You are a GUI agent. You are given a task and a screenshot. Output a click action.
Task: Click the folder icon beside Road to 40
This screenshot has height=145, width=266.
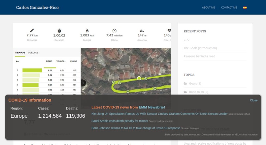point(185,92)
